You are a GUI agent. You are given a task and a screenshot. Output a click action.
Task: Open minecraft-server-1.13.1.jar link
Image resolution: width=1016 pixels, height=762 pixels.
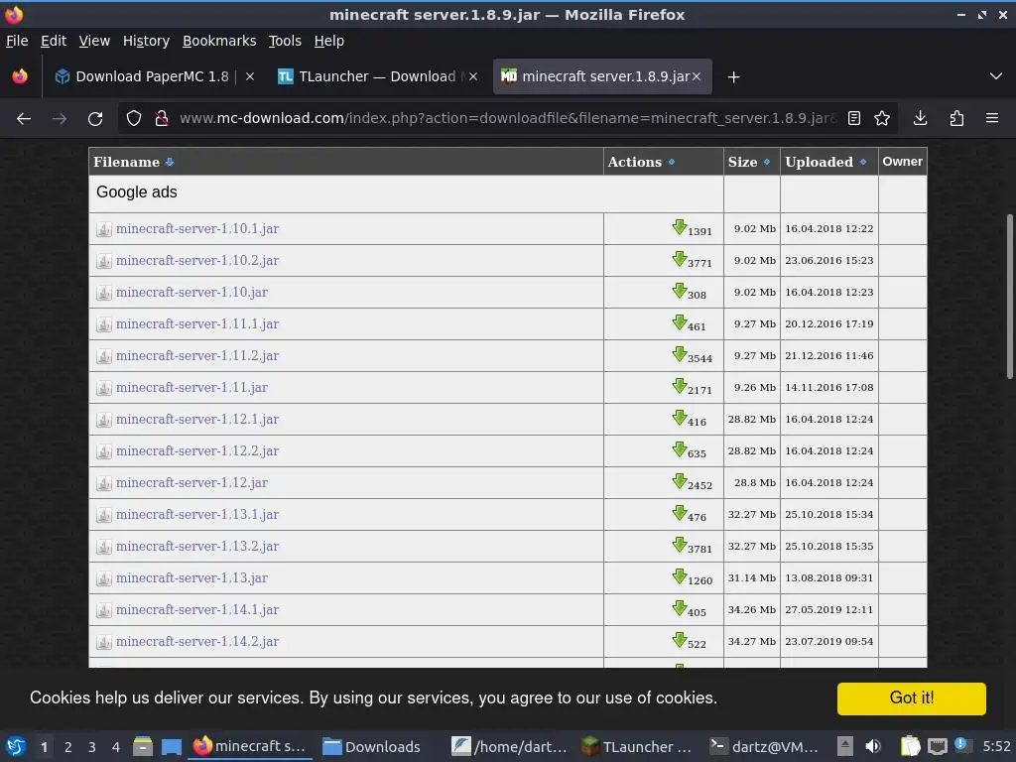pos(197,515)
